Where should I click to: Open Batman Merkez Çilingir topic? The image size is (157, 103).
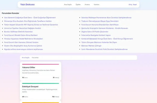coord(91,46)
